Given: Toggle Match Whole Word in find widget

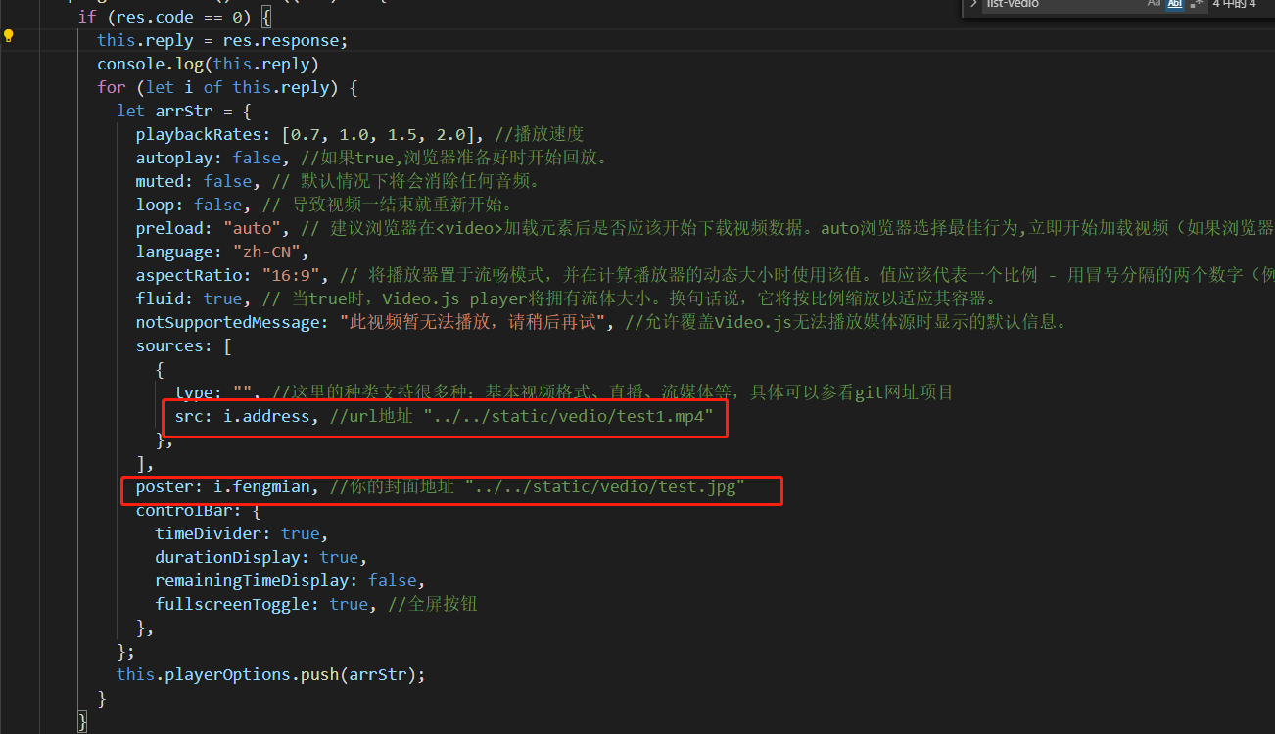Looking at the screenshot, I should [x=1175, y=4].
